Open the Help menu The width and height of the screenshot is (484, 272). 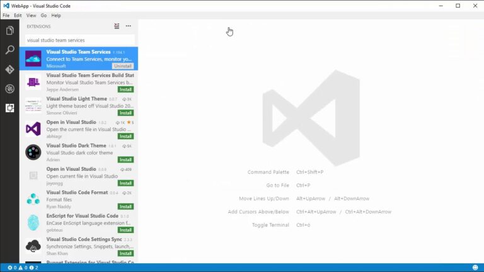56,15
